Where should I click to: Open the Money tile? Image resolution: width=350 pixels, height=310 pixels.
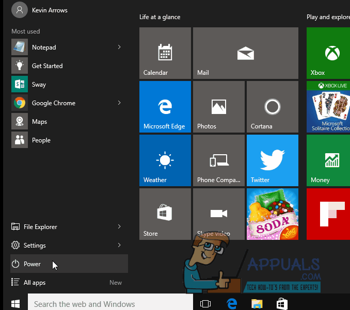point(328,160)
